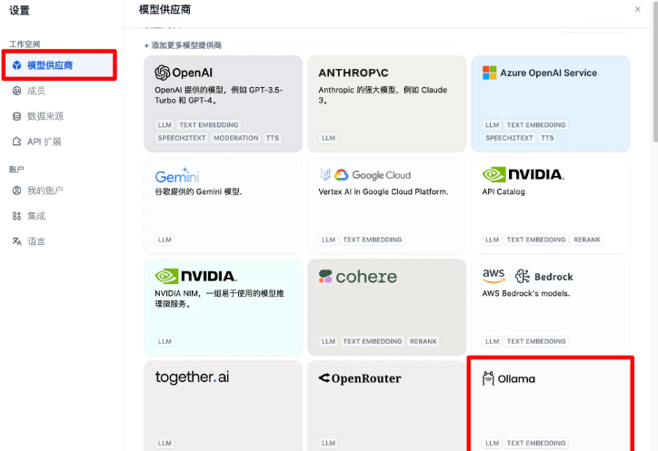
Task: Open the 模型供应商 settings menu item
Action: [x=59, y=65]
